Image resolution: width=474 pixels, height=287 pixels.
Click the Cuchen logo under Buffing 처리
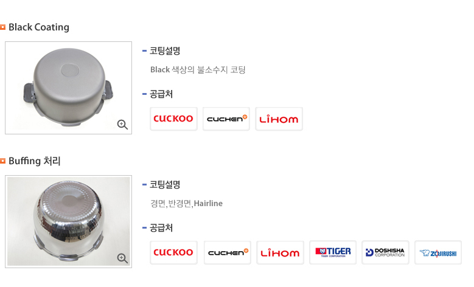tap(227, 252)
